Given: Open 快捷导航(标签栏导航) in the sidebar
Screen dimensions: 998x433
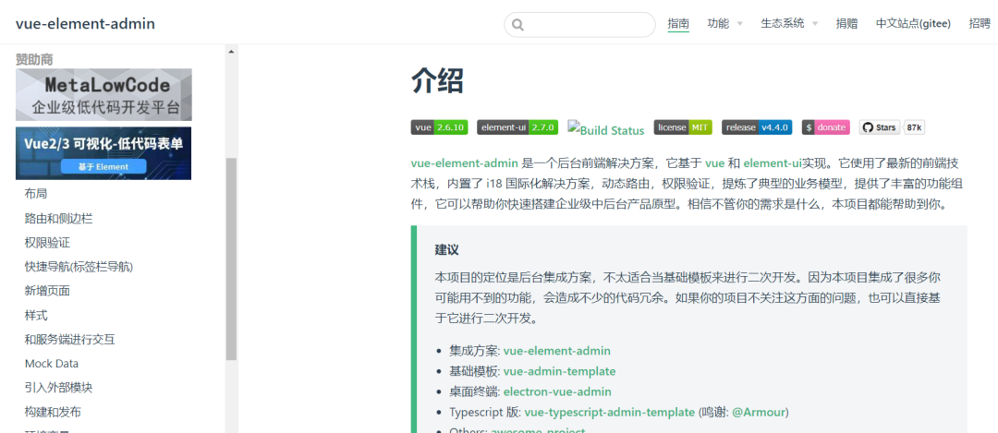Looking at the screenshot, I should pyautogui.click(x=79, y=267).
